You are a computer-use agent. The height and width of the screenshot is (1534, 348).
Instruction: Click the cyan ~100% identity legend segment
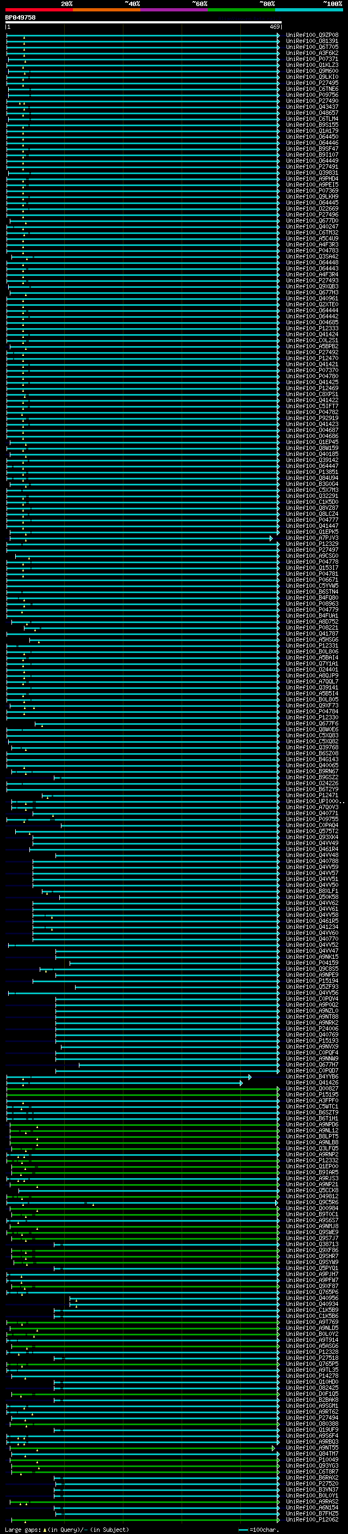pyautogui.click(x=309, y=10)
